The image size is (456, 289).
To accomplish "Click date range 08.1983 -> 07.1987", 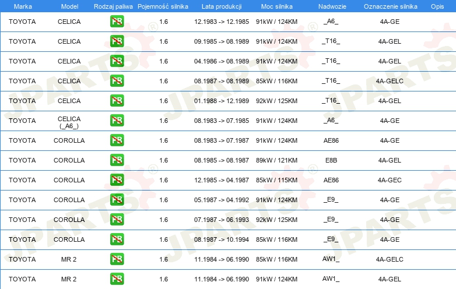I will point(222,140).
